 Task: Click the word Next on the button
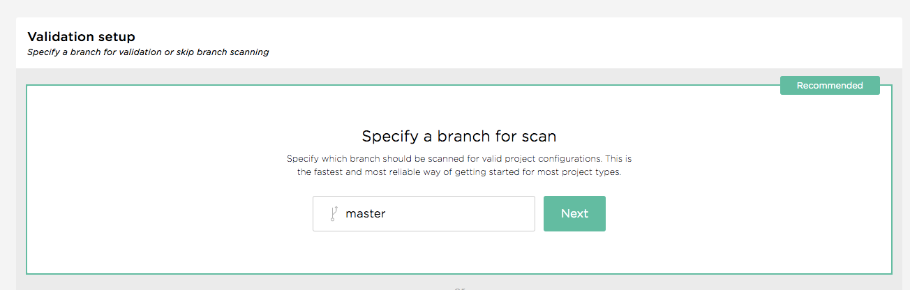point(574,213)
